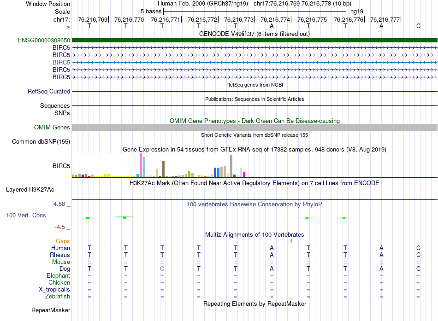Click position label 76,216,769
This screenshot has height=321, width=438.
coord(93,19)
